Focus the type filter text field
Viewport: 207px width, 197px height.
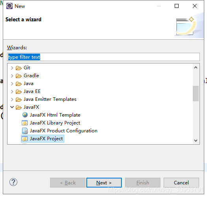point(103,57)
